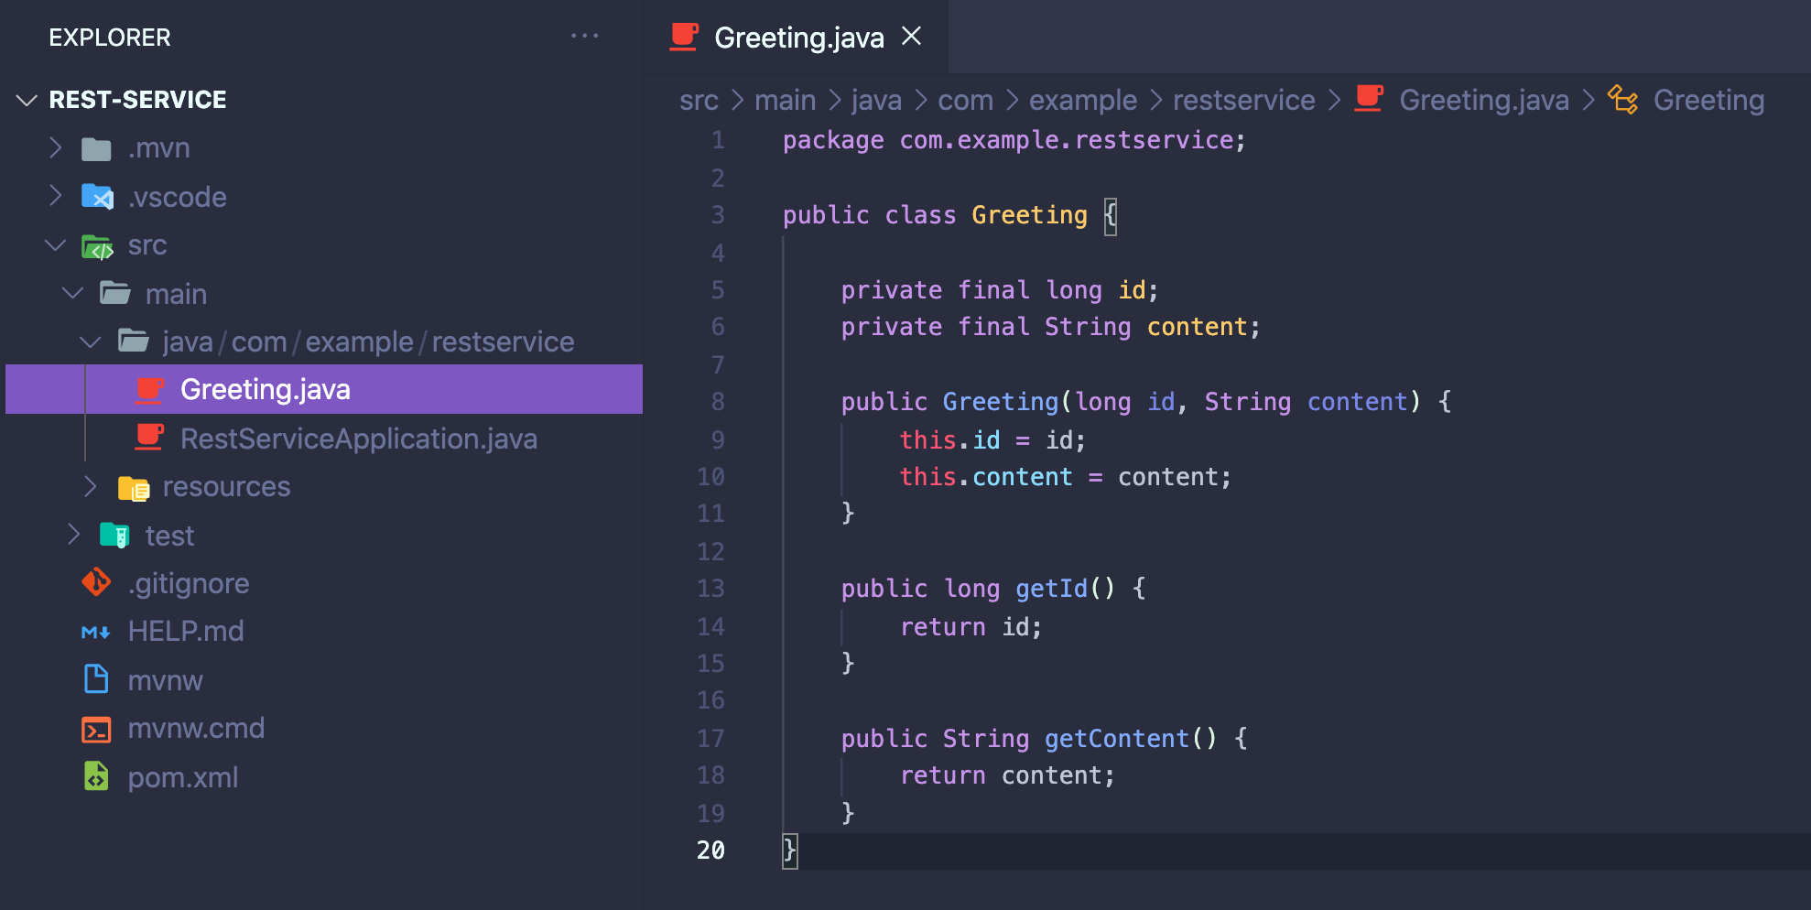The width and height of the screenshot is (1811, 910).
Task: Collapse the REST-SERVICE root folder
Action: (27, 100)
